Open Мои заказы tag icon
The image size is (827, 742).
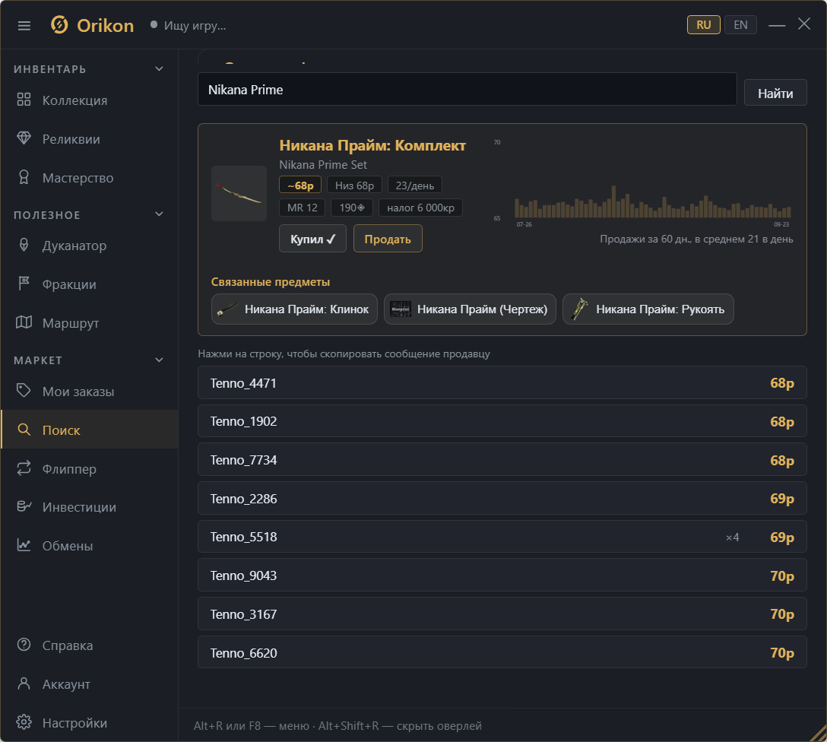click(24, 391)
